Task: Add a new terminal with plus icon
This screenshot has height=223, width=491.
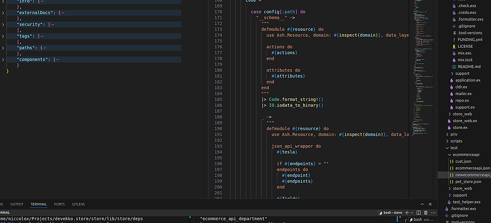Action: coord(407,213)
